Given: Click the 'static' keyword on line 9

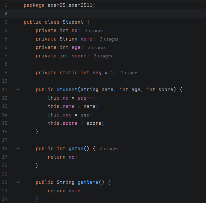Looking at the screenshot, I should point(69,73).
